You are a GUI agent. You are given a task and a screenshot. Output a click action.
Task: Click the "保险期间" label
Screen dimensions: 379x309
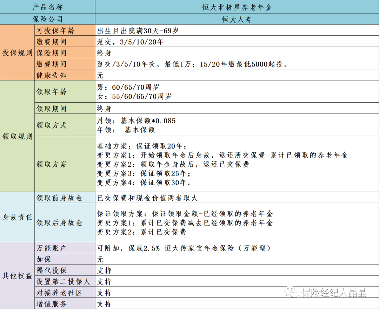(52, 53)
